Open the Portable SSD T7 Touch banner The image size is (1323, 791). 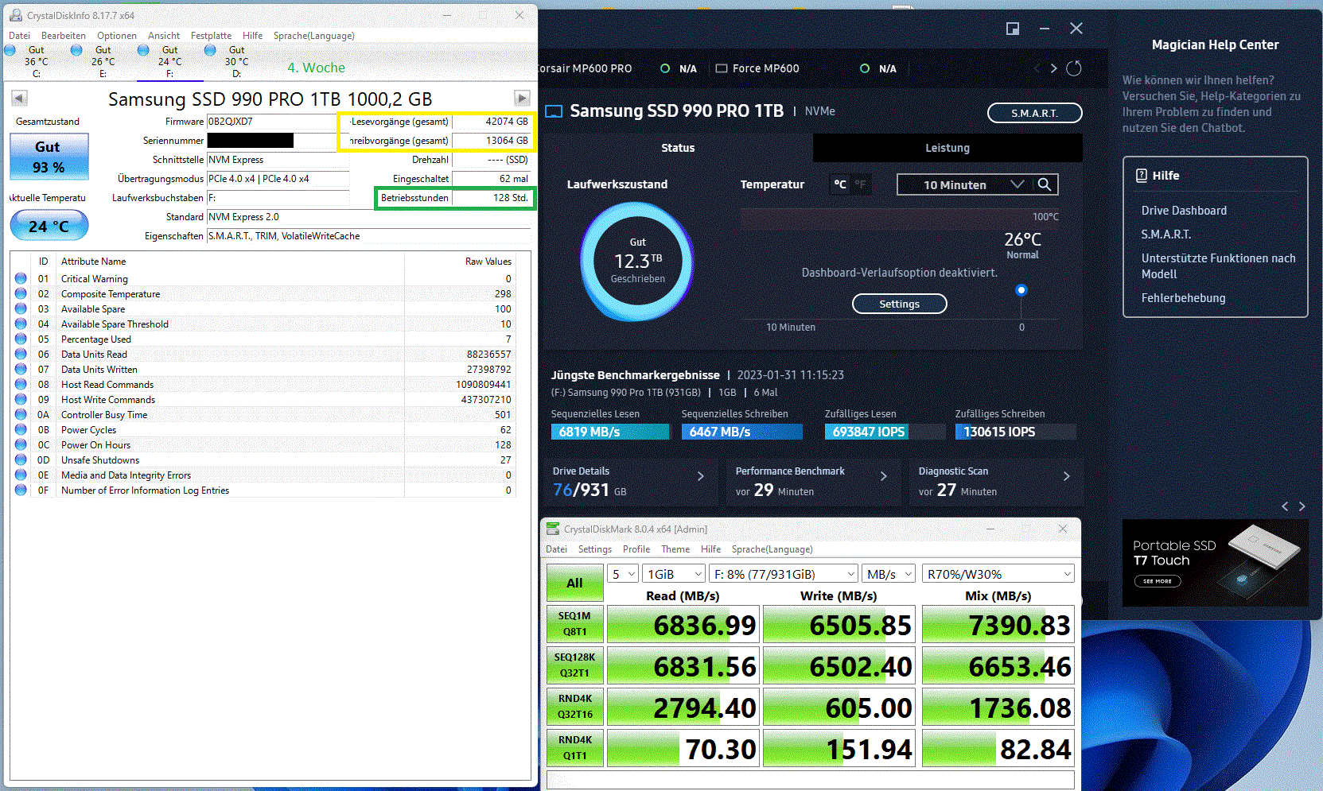coord(1215,563)
